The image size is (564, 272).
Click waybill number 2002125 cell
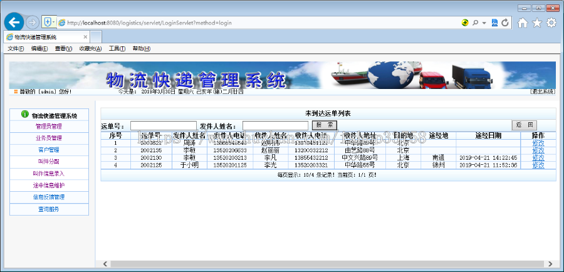pyautogui.click(x=151, y=165)
